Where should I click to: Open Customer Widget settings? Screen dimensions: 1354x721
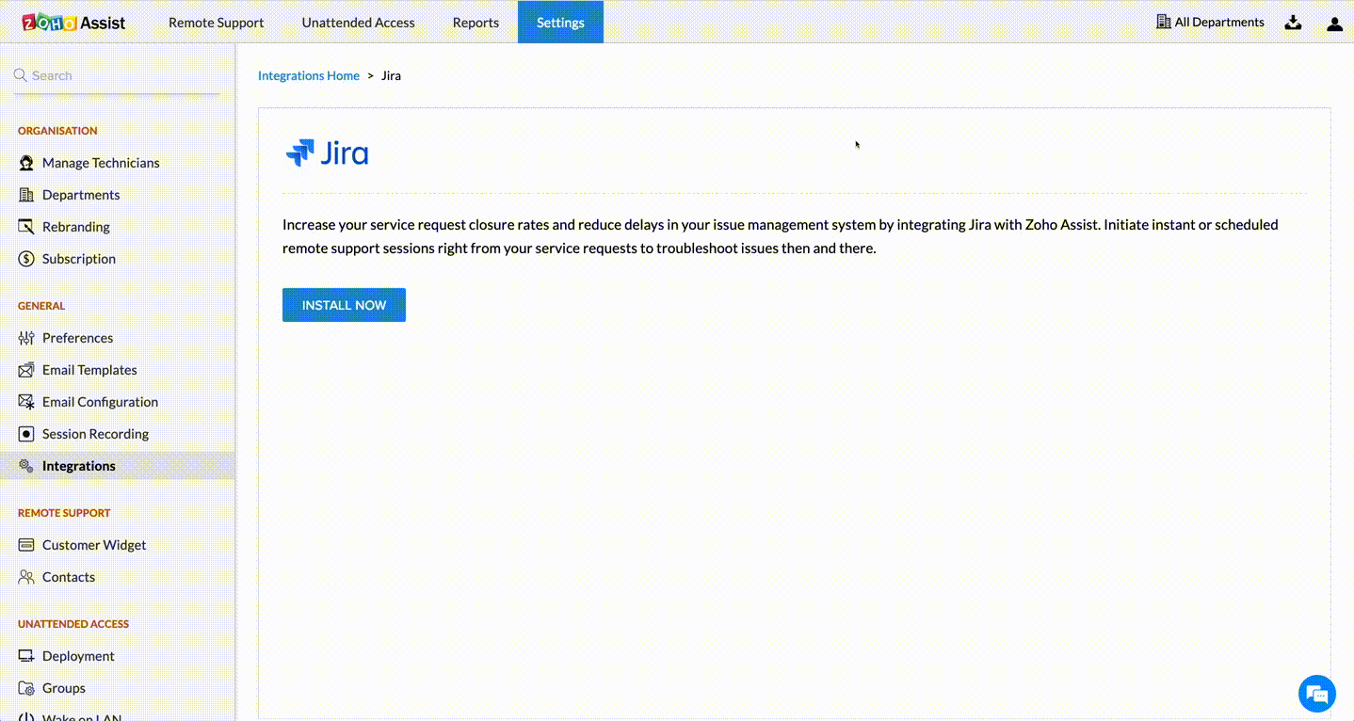pos(94,545)
